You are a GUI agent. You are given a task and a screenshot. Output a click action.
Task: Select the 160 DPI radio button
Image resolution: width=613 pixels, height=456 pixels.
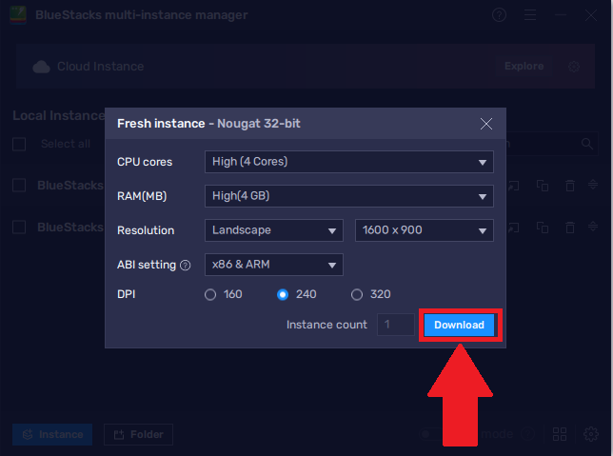point(210,294)
